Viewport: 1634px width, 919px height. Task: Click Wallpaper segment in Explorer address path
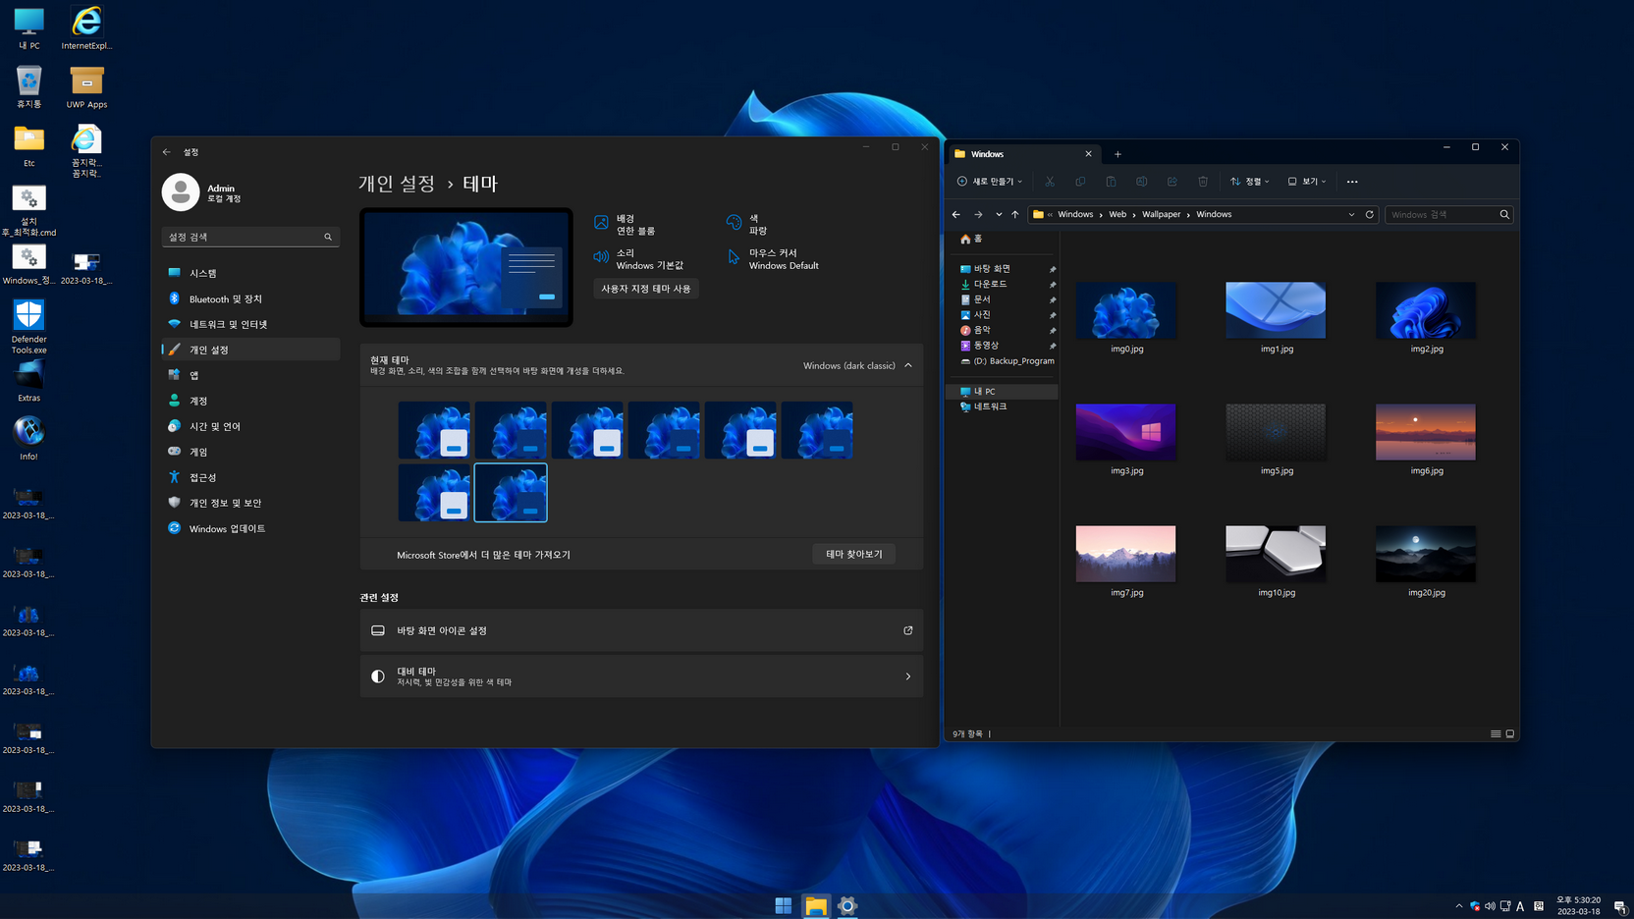1161,214
